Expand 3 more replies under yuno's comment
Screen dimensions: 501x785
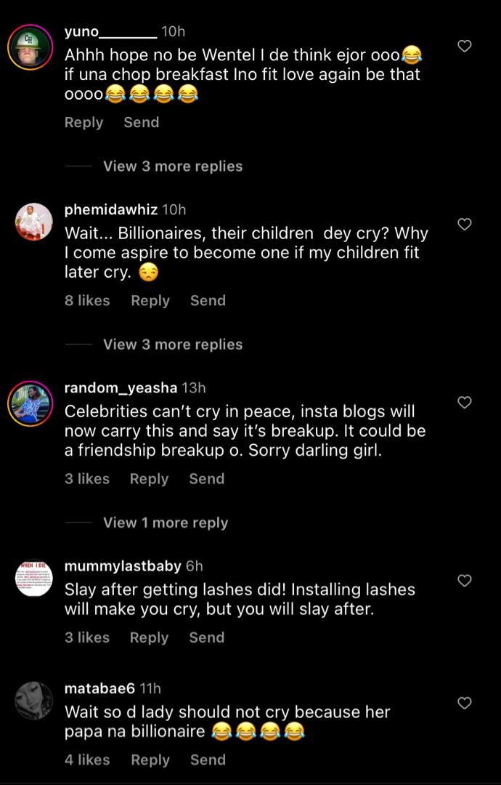click(173, 166)
